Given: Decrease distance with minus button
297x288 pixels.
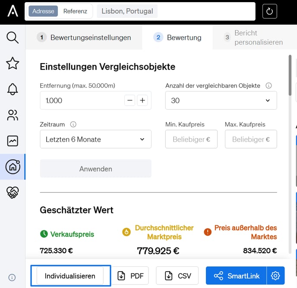Looking at the screenshot, I should pos(130,101).
